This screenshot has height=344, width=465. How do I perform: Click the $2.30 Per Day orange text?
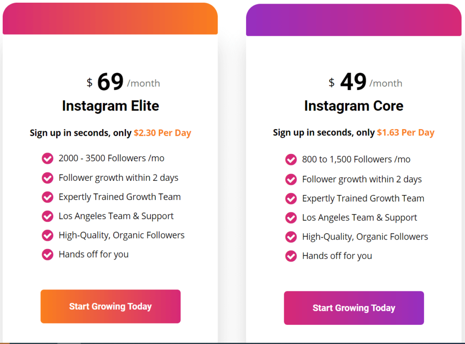click(x=162, y=133)
